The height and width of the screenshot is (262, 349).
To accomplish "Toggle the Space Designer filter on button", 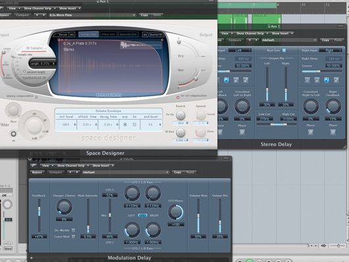I will click(x=13, y=134).
